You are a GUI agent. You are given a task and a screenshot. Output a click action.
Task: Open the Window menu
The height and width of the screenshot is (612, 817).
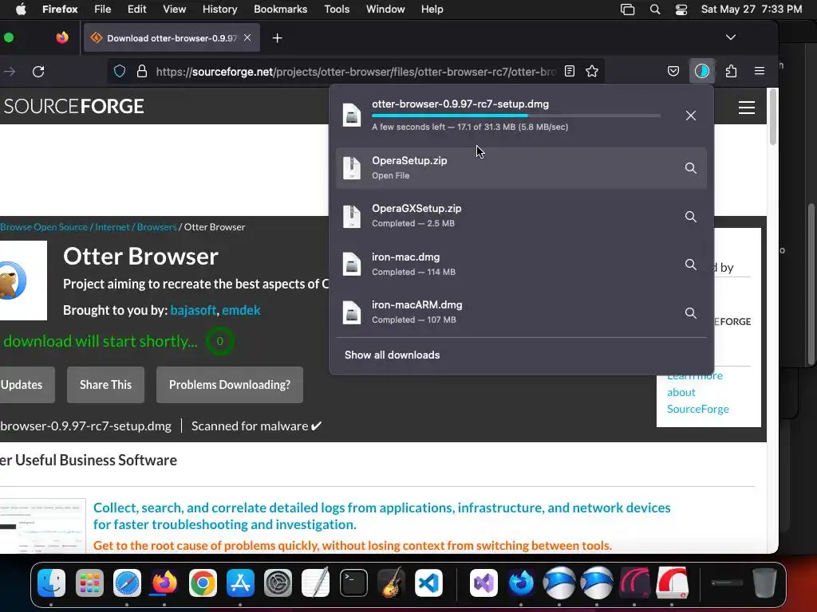point(385,10)
